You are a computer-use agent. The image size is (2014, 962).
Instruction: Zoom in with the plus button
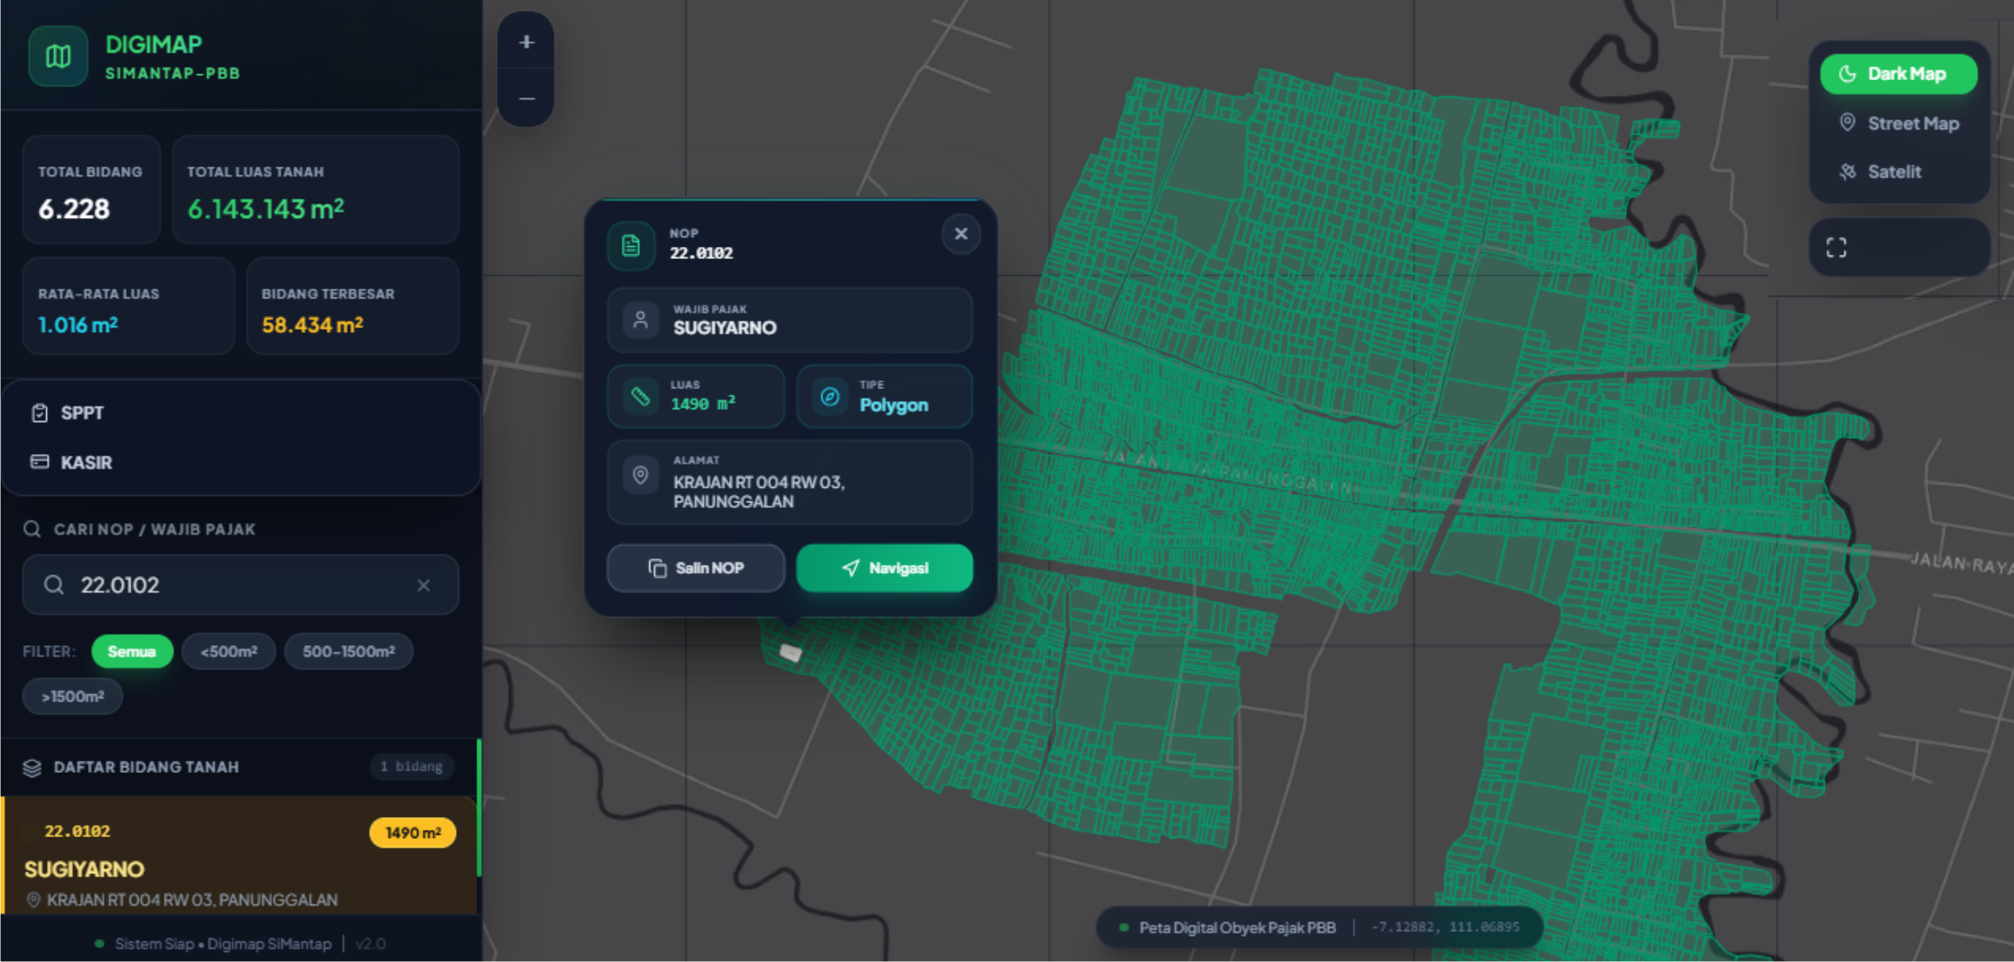(x=526, y=42)
